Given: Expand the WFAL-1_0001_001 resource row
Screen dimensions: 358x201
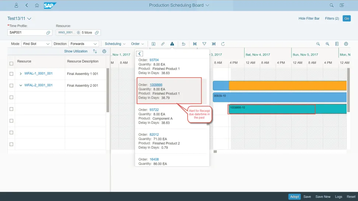Looking at the screenshot, I should pos(21,74).
